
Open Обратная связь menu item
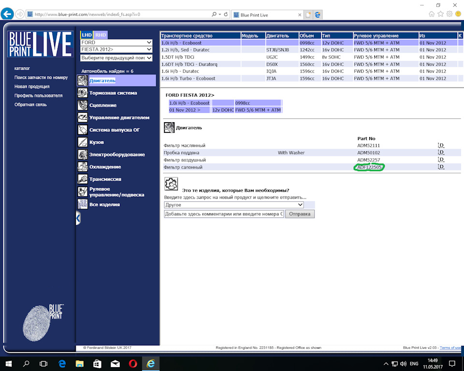(x=30, y=105)
